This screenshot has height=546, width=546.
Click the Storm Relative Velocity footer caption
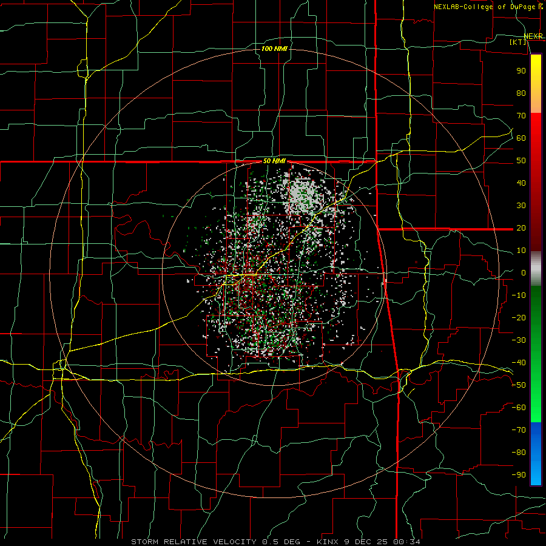tap(275, 542)
